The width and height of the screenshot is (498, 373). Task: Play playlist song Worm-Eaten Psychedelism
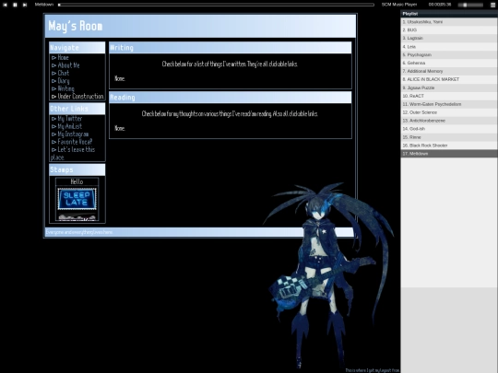pyautogui.click(x=449, y=104)
